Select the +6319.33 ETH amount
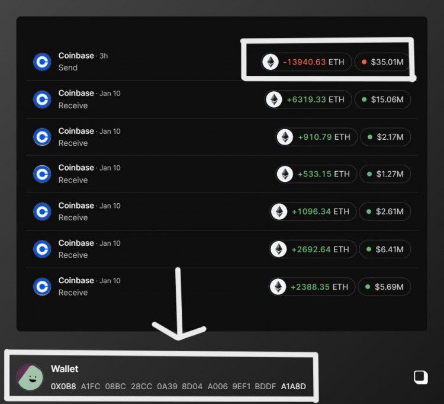This screenshot has width=444, height=404. 316,100
